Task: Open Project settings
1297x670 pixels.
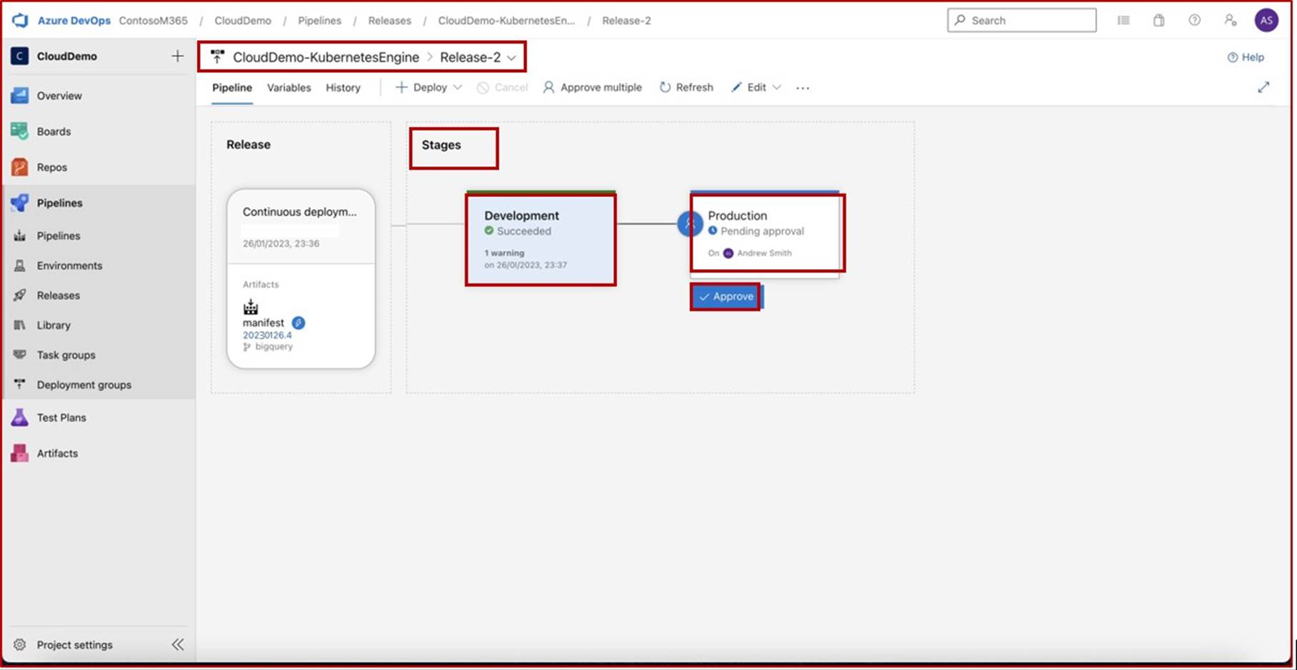Action: coord(74,644)
